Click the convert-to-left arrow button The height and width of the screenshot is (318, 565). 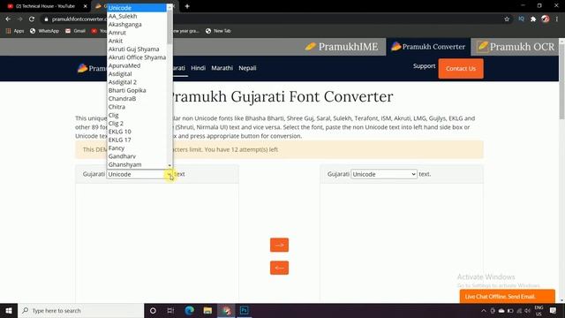(x=279, y=268)
